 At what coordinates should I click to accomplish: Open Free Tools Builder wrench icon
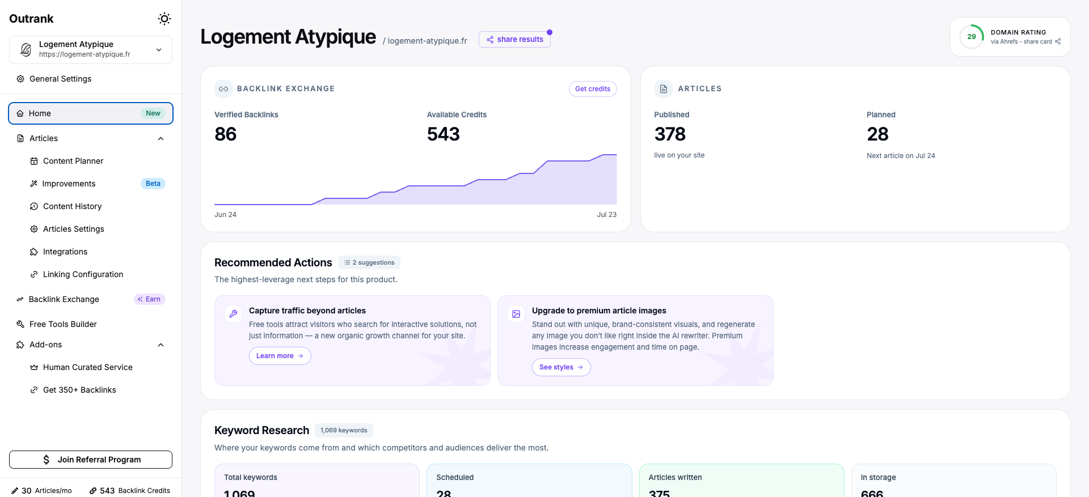coord(20,324)
